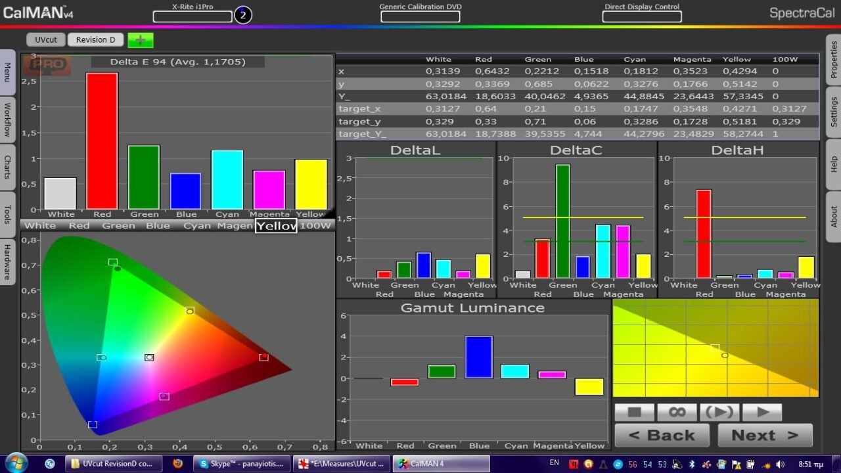This screenshot has height=473, width=841.
Task: Click the single read play button
Action: 762,413
